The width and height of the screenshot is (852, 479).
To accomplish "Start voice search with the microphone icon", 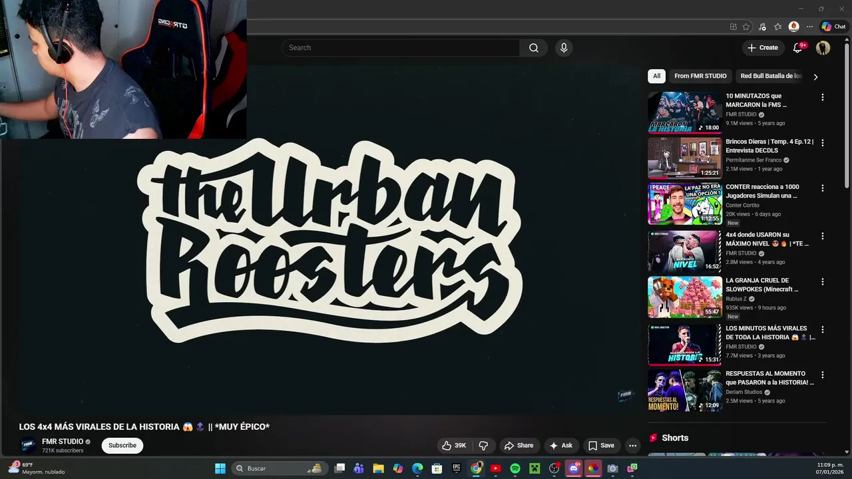I will pos(564,48).
